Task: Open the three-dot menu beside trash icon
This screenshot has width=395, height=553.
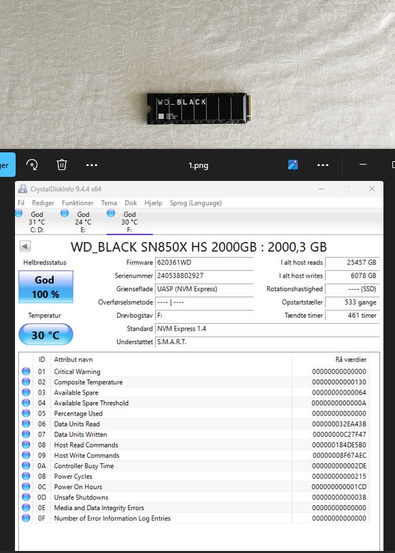Action: (92, 165)
